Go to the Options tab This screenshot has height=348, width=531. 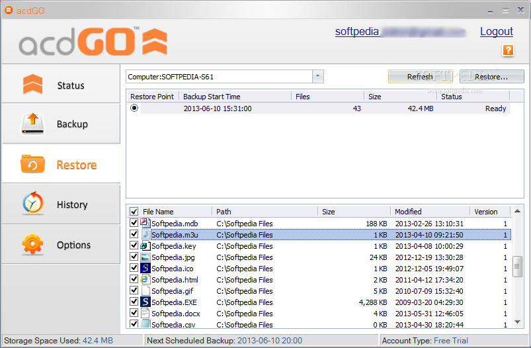point(61,244)
